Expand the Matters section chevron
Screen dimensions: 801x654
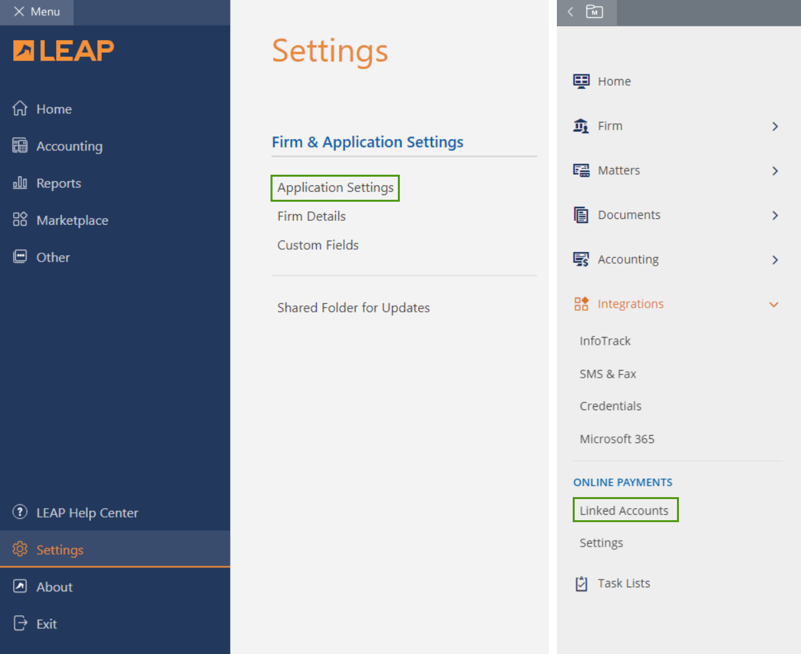click(775, 171)
